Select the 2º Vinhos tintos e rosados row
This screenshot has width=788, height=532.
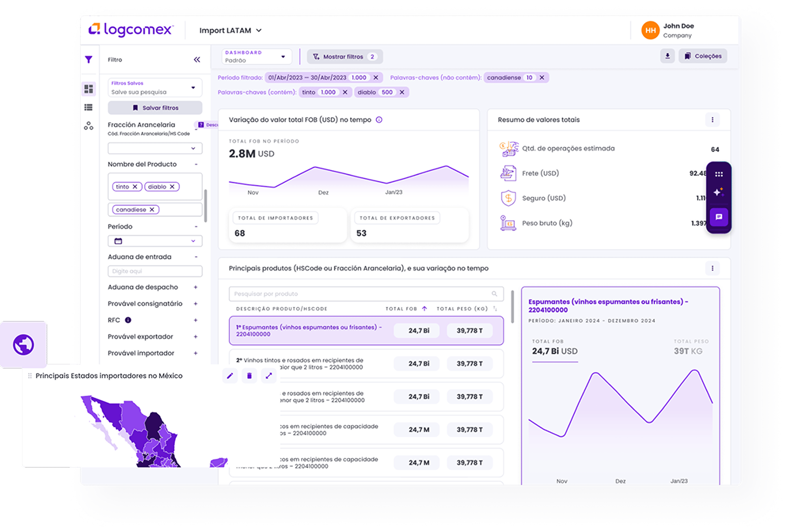[x=366, y=364]
